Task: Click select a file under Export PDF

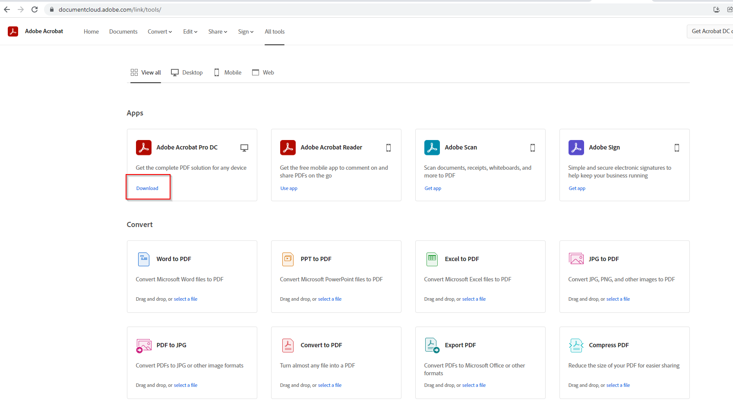Action: click(x=474, y=385)
